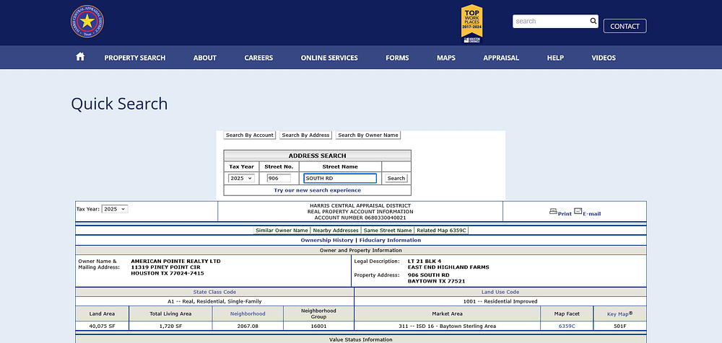Open the About menu
This screenshot has width=722, height=343.
(205, 58)
